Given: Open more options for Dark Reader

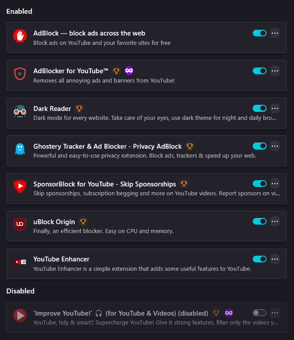Looking at the screenshot, I should click(x=275, y=108).
